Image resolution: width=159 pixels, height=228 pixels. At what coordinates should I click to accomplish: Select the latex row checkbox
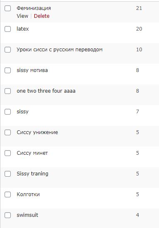(x=7, y=29)
